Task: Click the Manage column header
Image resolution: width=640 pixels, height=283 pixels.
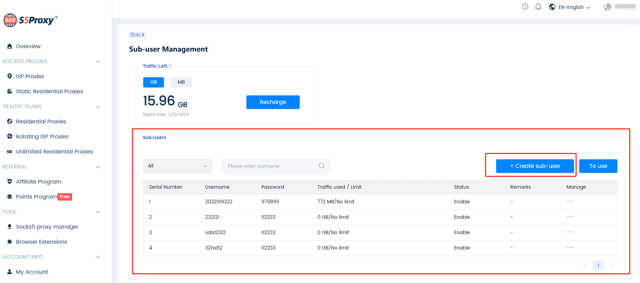Action: tap(576, 187)
